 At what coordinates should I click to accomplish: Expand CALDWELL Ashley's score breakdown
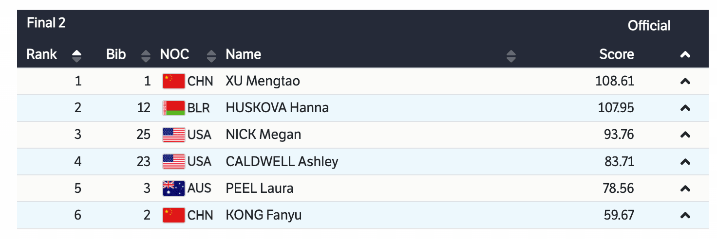pyautogui.click(x=685, y=161)
